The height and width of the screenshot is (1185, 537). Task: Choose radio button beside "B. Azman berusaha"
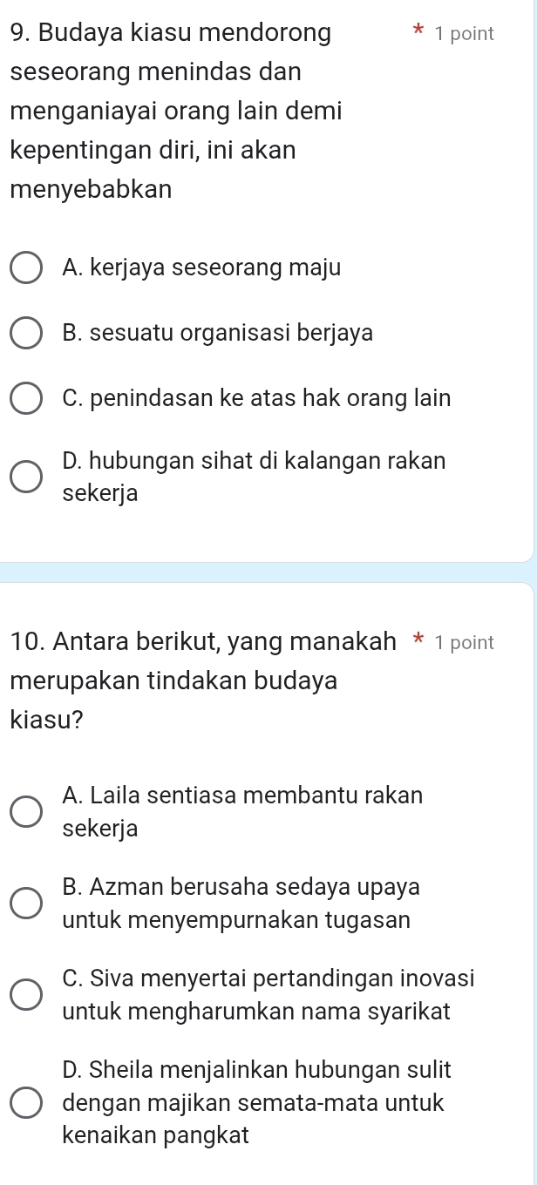[x=26, y=904]
